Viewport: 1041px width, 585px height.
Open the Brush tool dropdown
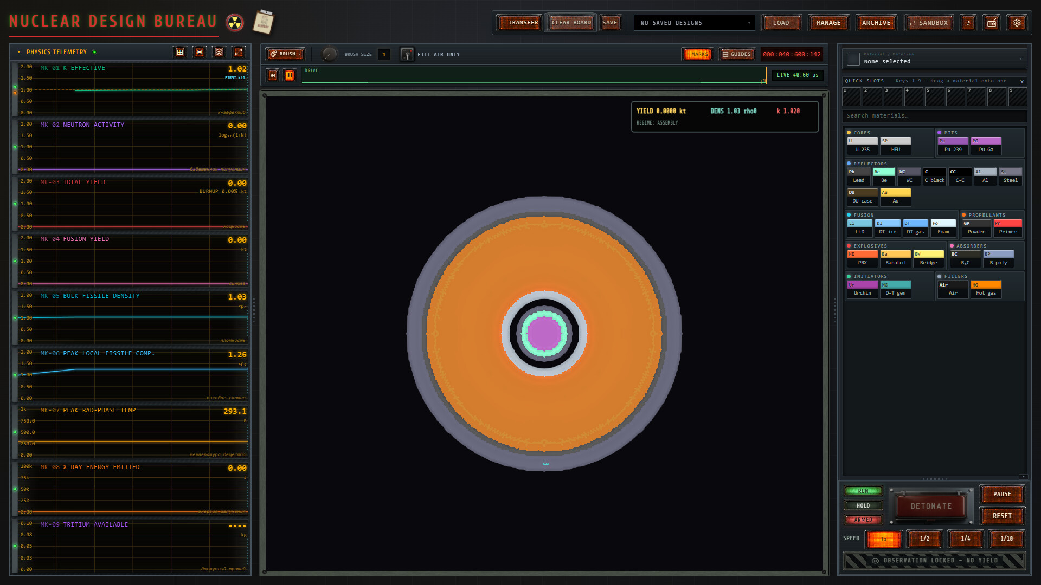click(286, 54)
